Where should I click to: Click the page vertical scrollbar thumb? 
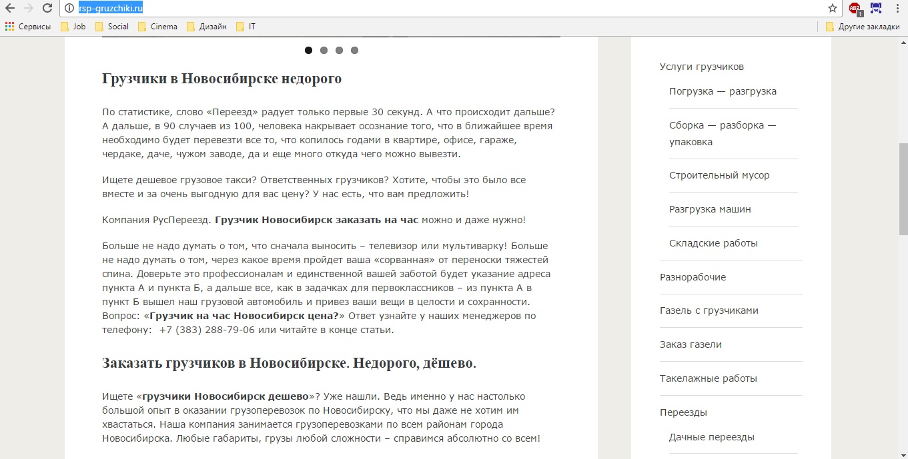point(903,189)
